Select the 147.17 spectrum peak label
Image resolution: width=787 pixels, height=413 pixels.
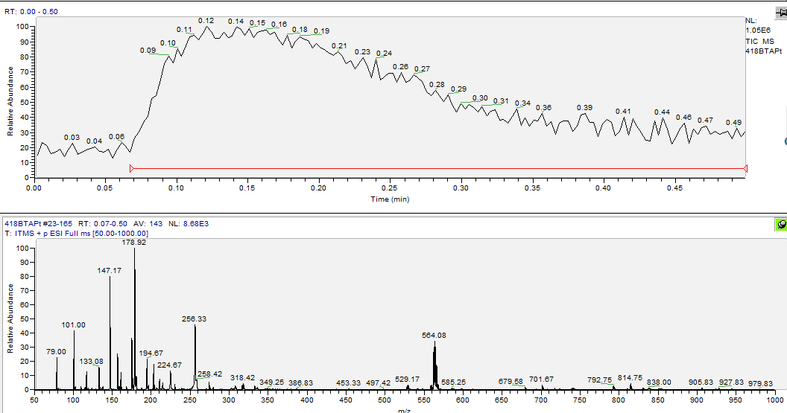pos(109,271)
